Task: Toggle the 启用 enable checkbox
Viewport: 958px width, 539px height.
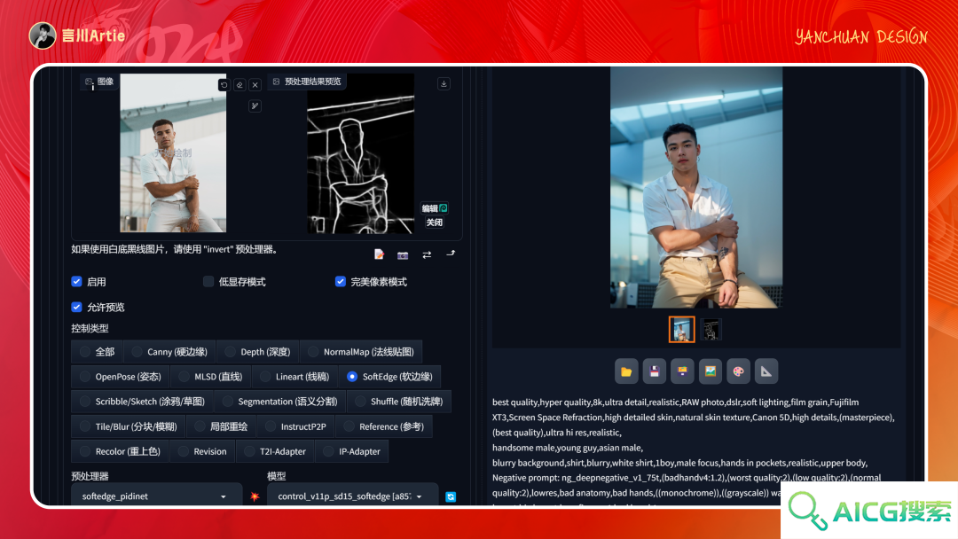Action: point(76,281)
